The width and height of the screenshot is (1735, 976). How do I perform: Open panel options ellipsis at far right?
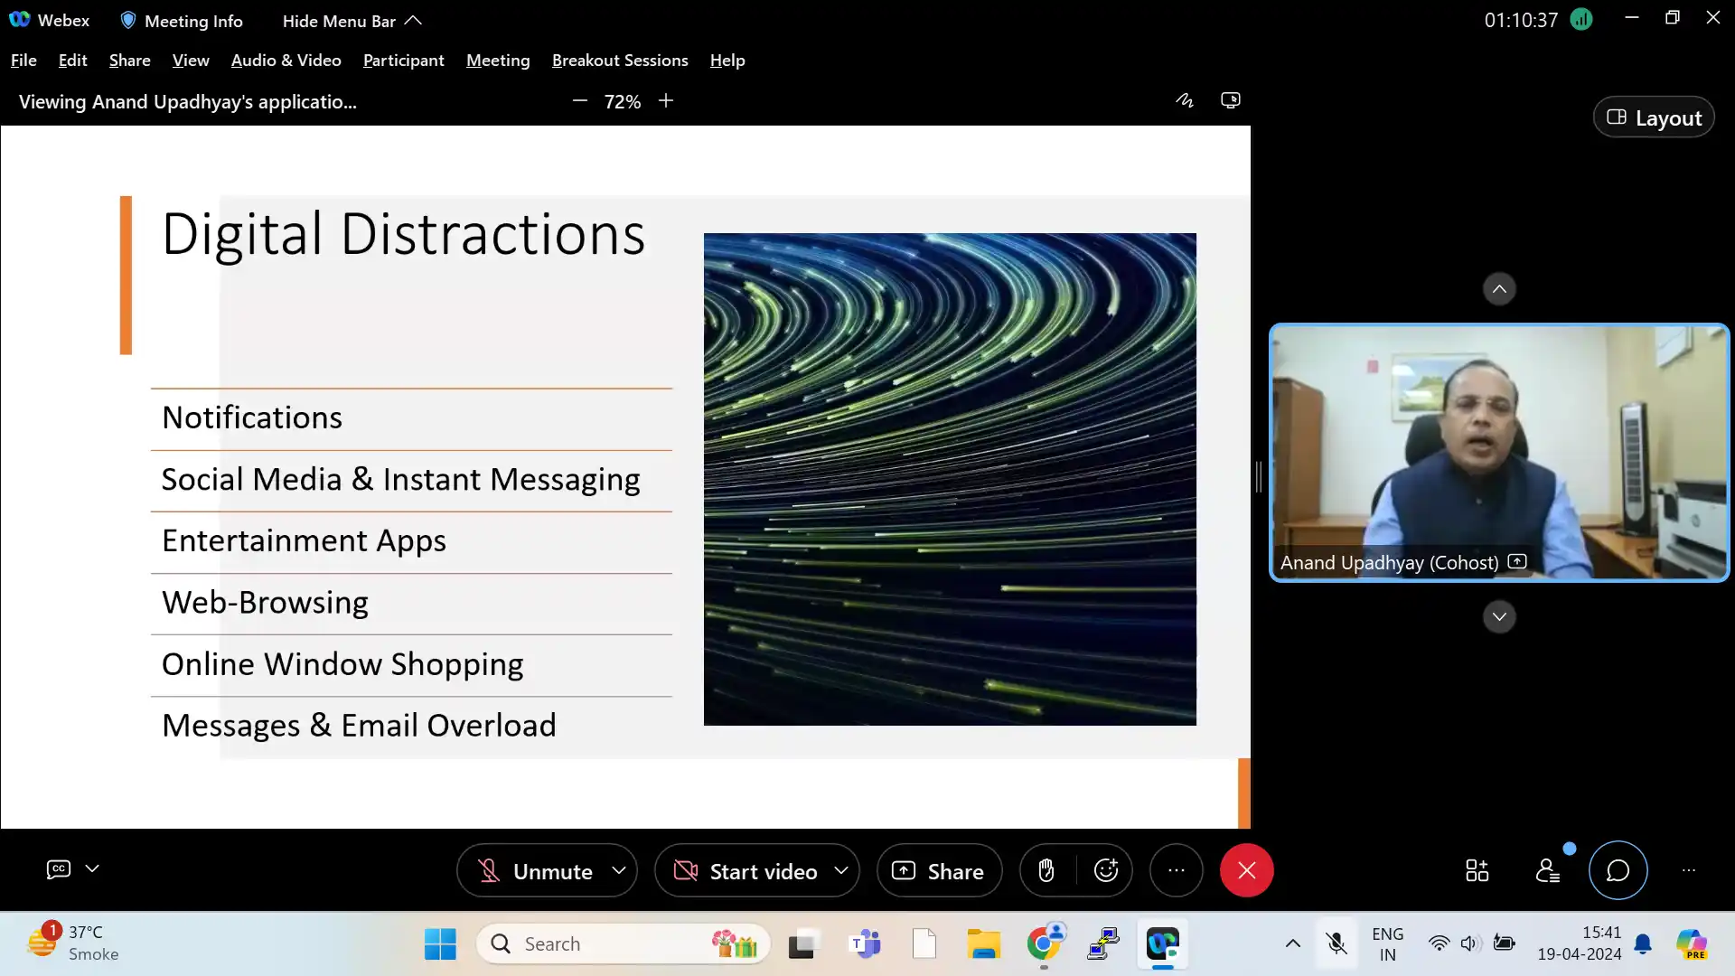click(1688, 870)
